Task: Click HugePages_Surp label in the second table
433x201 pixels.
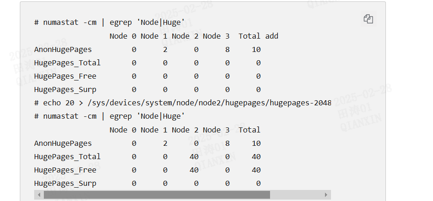Action: pyautogui.click(x=65, y=184)
